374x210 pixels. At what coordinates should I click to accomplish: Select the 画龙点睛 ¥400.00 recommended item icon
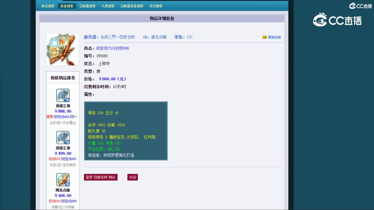(63, 180)
